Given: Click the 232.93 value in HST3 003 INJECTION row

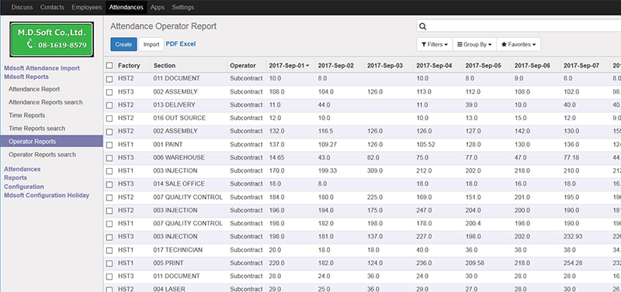Looking at the screenshot, I should [x=573, y=236].
